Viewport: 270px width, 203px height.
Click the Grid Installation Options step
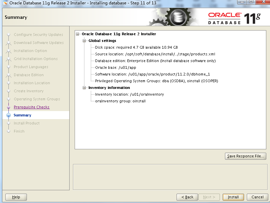tap(36, 59)
